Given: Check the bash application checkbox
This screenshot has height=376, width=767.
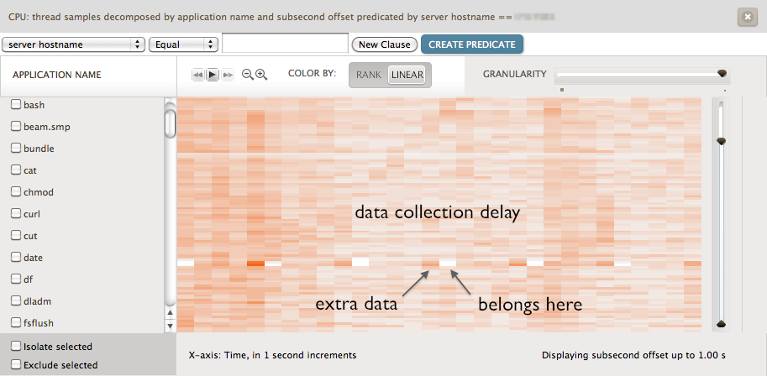Looking at the screenshot, I should (x=16, y=105).
